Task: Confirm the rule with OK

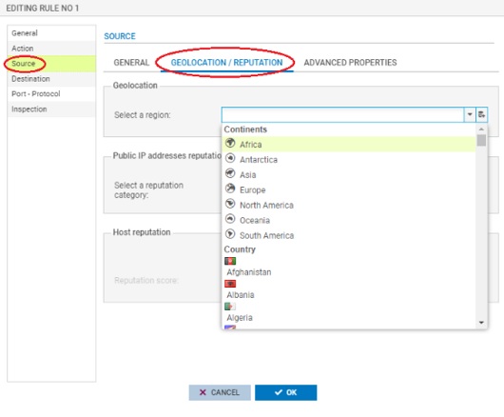Action: coord(285,392)
